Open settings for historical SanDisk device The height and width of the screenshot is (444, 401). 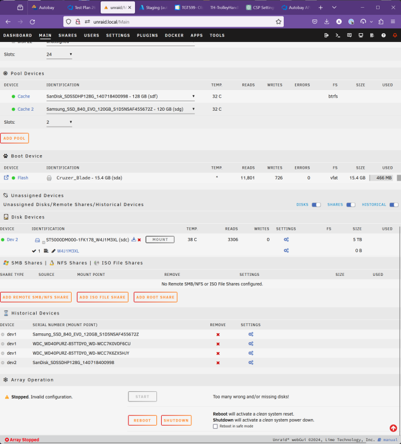pos(251,362)
